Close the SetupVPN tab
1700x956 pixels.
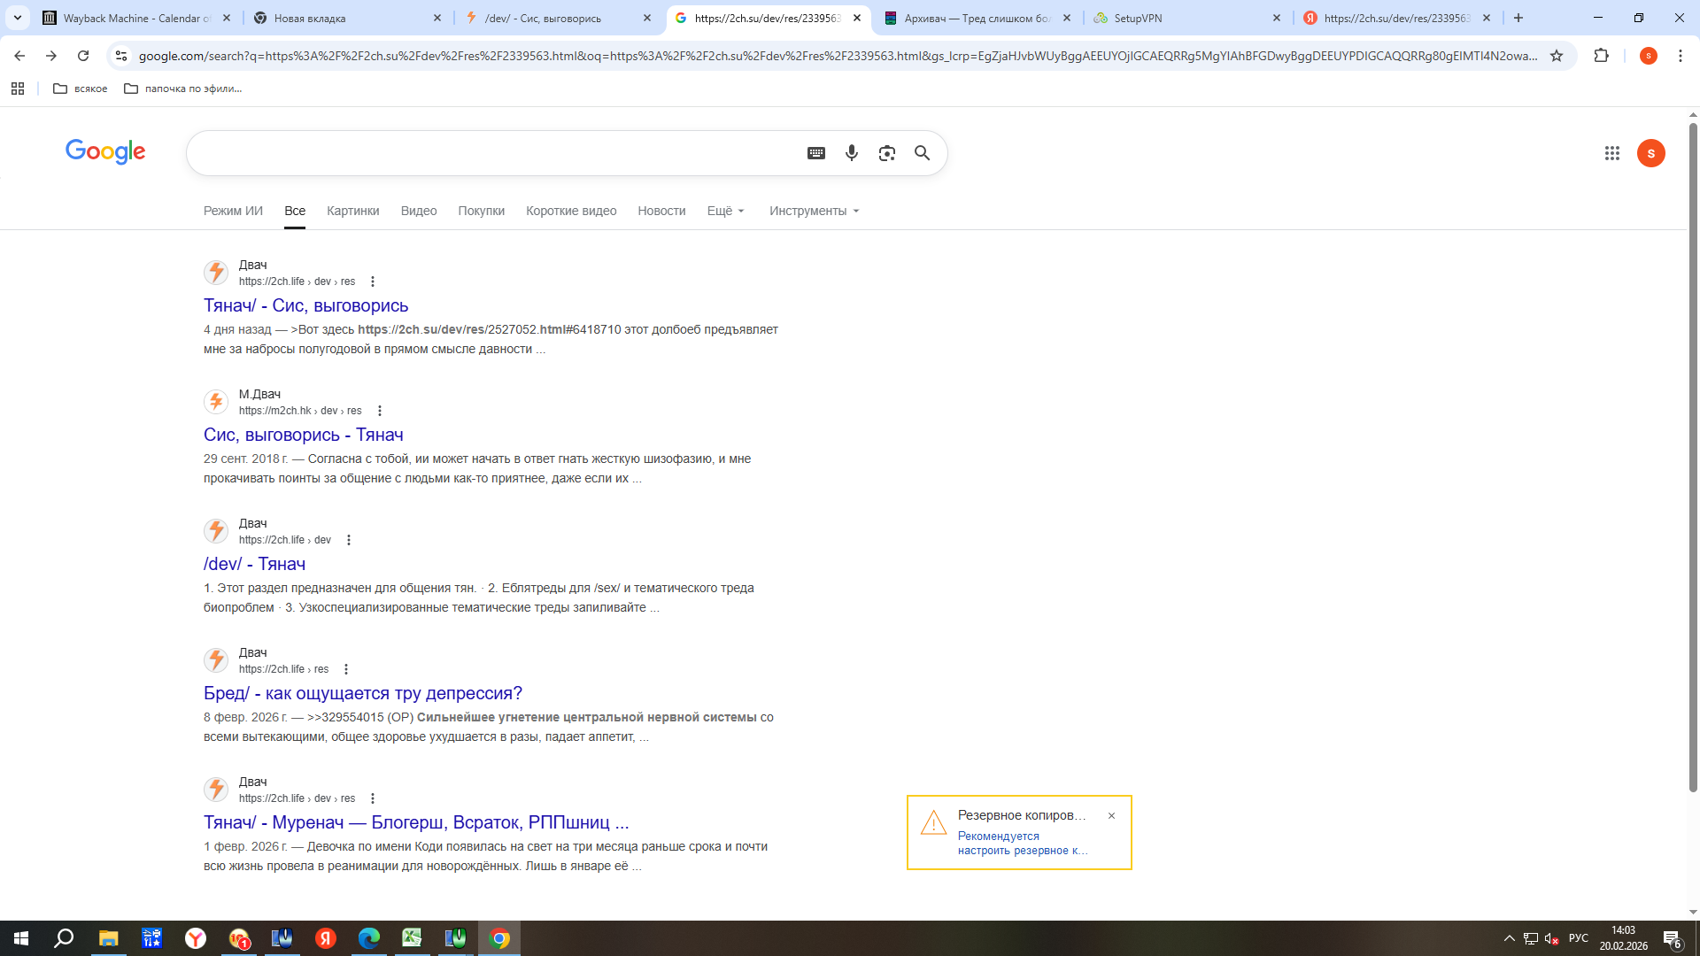(1277, 18)
